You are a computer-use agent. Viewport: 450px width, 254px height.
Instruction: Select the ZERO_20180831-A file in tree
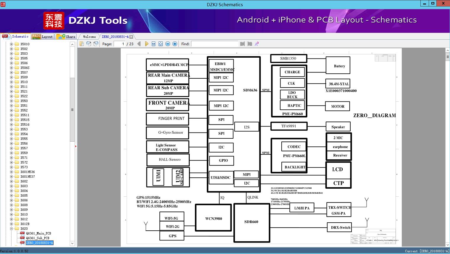pyautogui.click(x=40, y=243)
